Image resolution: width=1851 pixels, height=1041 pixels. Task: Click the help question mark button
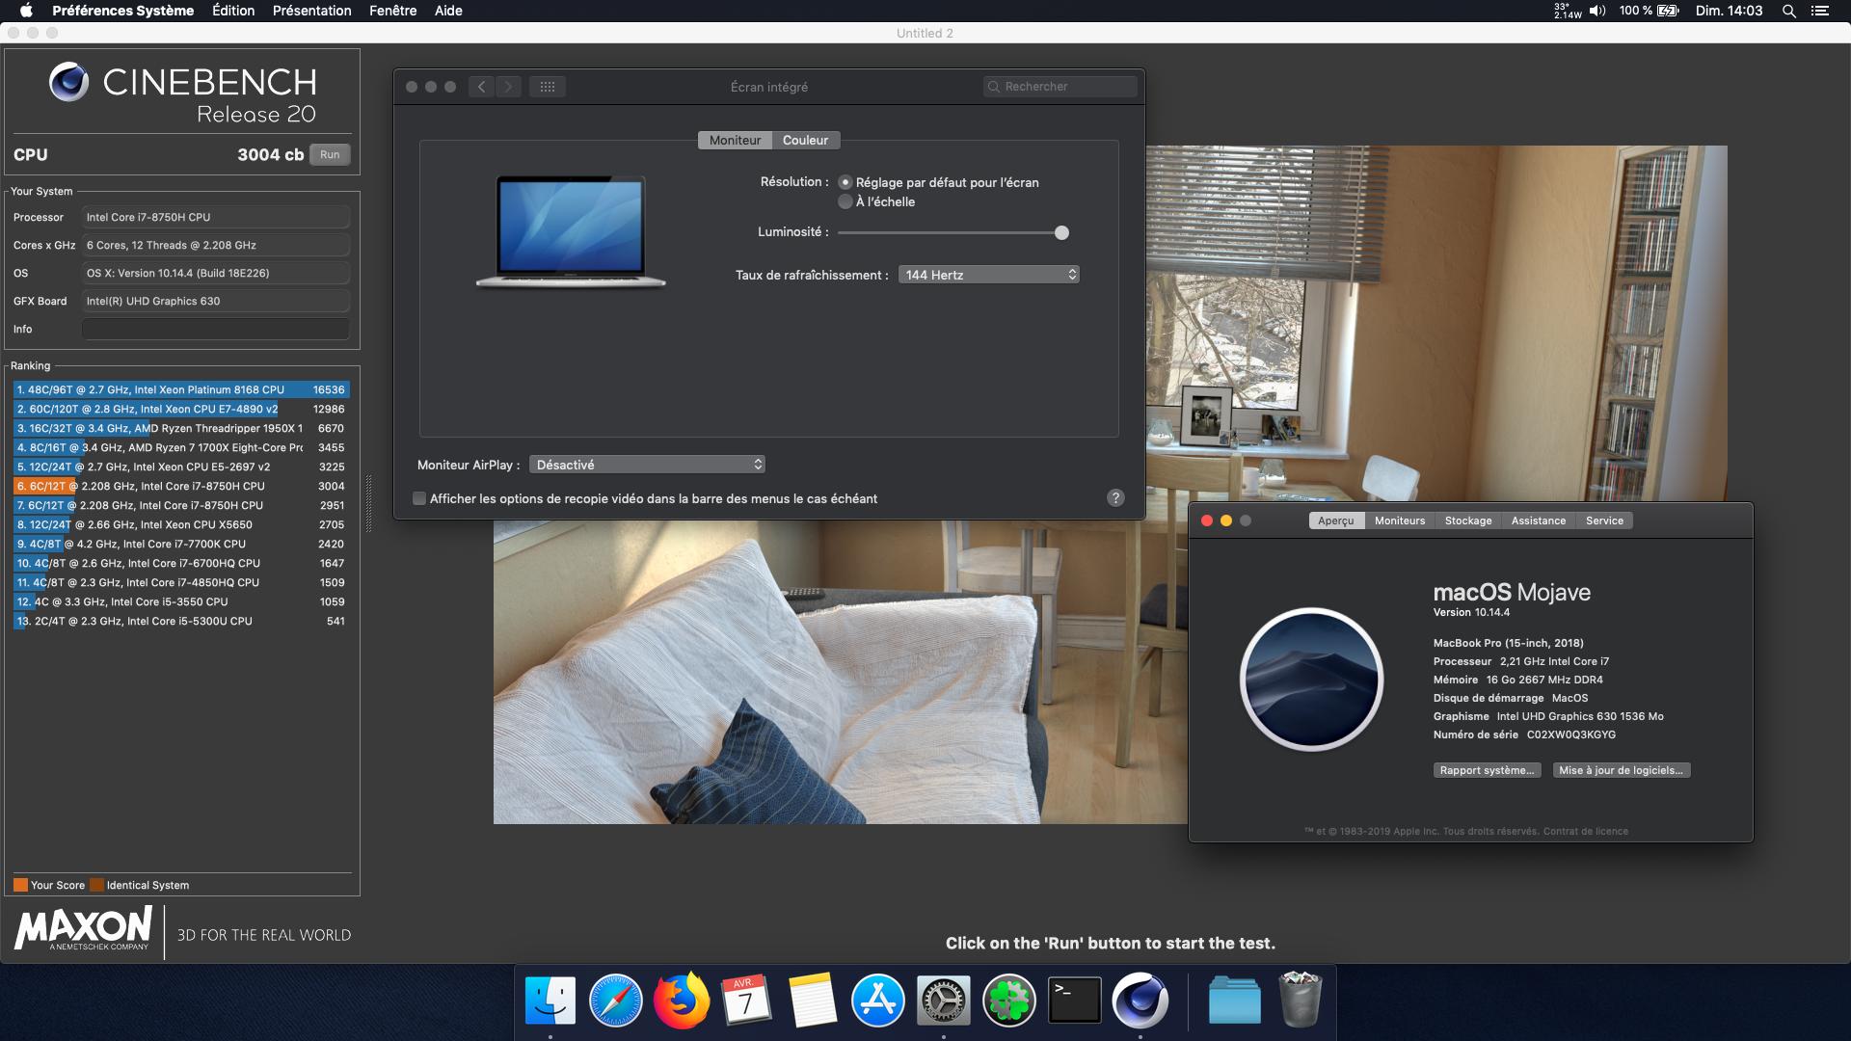[1115, 498]
